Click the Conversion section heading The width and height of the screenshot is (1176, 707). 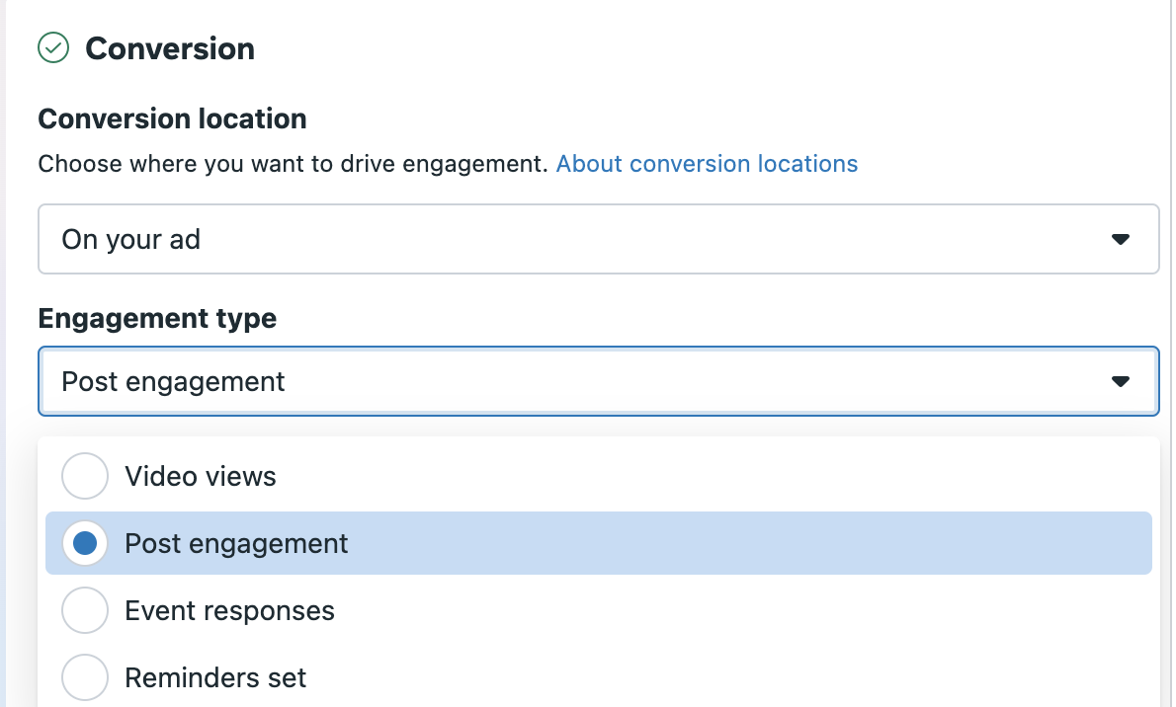[x=170, y=48]
